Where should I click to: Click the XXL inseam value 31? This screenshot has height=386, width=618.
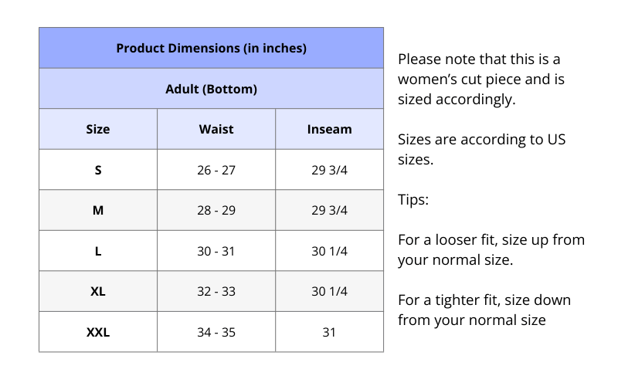pos(329,333)
